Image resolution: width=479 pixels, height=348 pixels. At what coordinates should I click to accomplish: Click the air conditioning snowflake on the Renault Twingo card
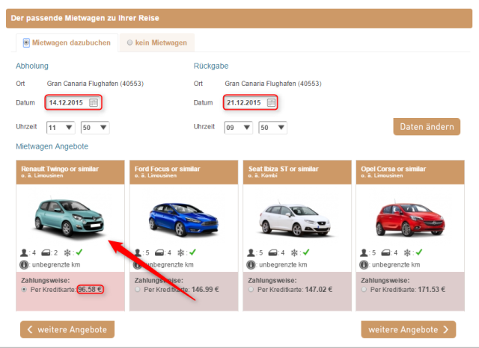pos(67,252)
